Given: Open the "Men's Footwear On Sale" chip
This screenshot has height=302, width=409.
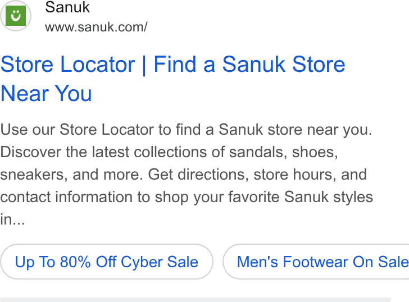Looking at the screenshot, I should click(x=316, y=262).
